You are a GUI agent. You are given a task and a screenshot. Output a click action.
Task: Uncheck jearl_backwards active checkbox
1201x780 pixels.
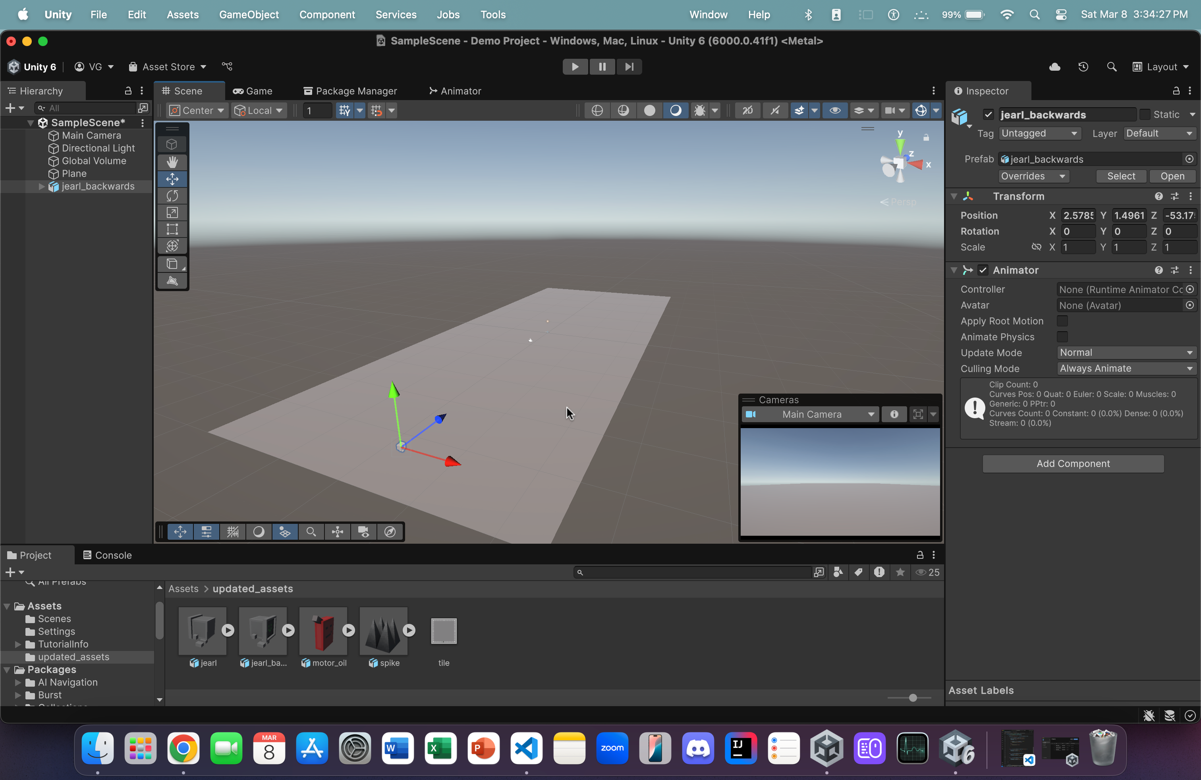pos(988,114)
